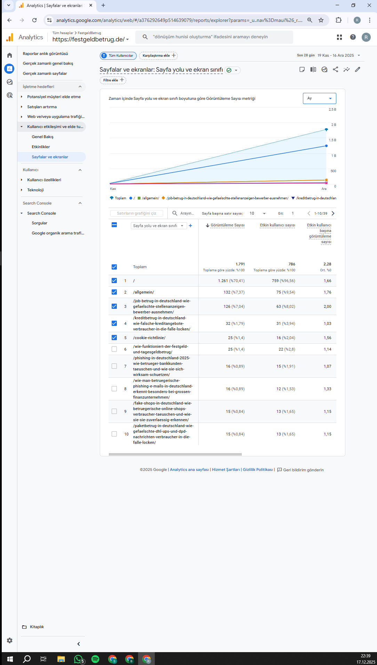
Task: Open the account avatar in the Analytics header
Action: (x=366, y=37)
